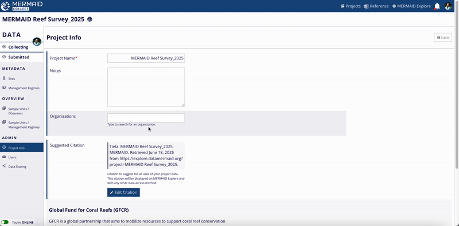Click the Save button
Screen dimensions: 459x226
(443, 37)
